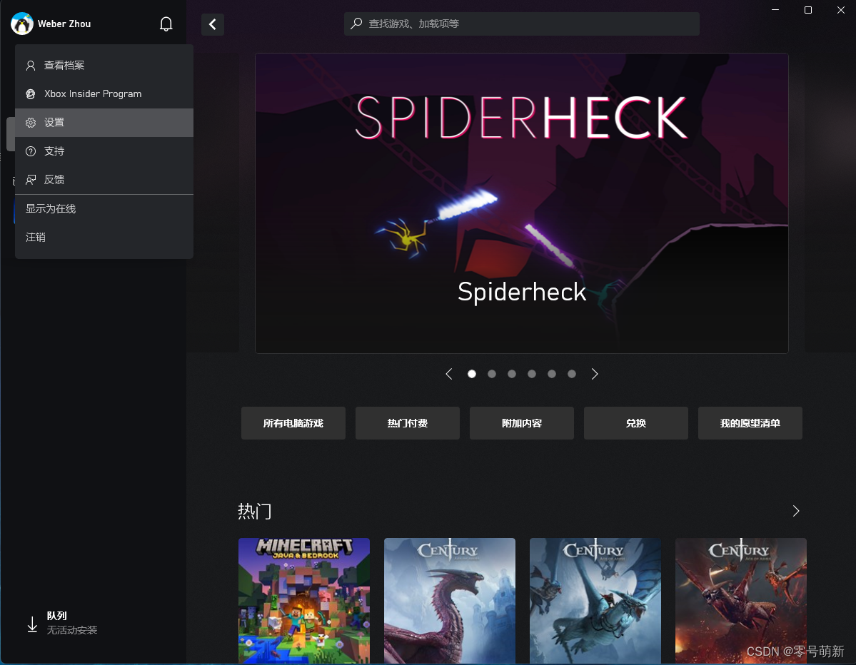856x665 pixels.
Task: Go to previous carousel slide
Action: (x=449, y=374)
